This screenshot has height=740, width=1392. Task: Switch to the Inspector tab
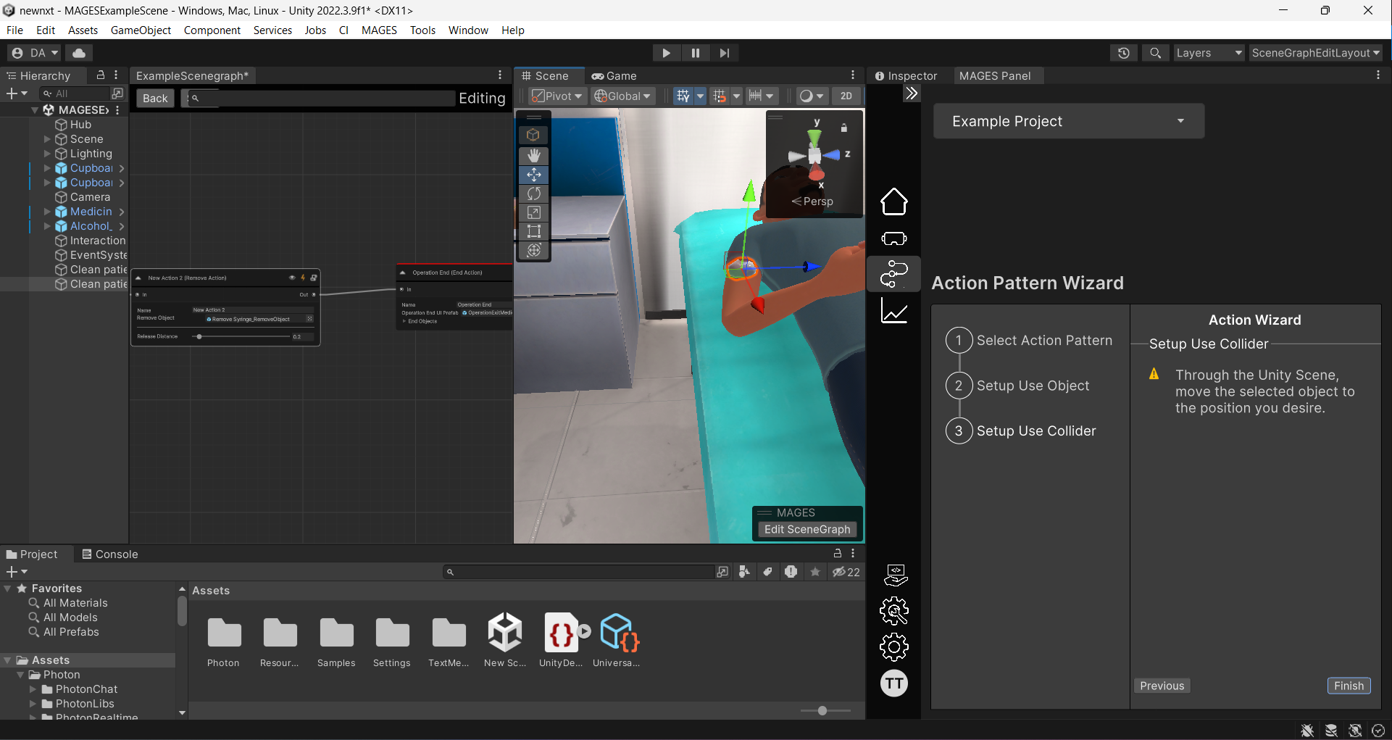point(906,75)
